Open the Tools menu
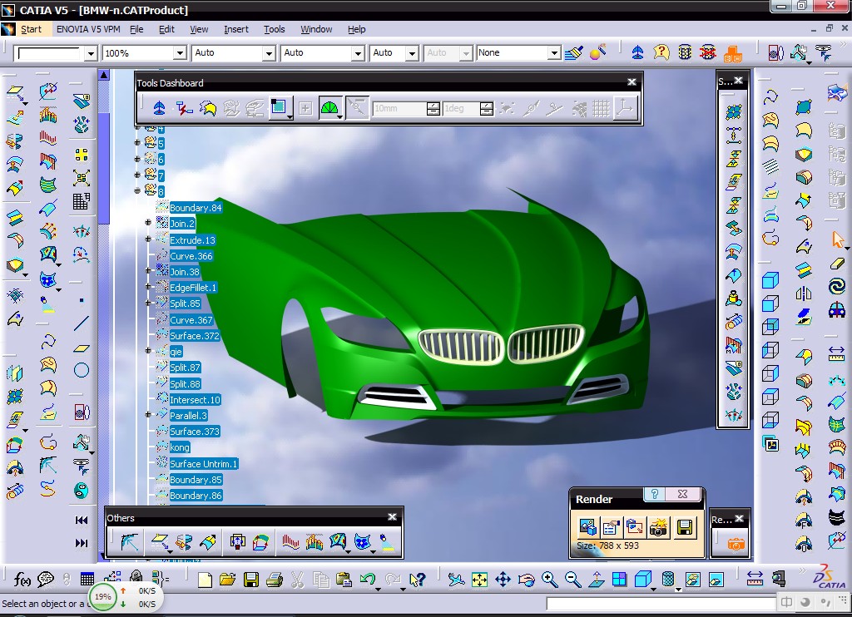Screen dimensions: 852x617 click(x=274, y=29)
